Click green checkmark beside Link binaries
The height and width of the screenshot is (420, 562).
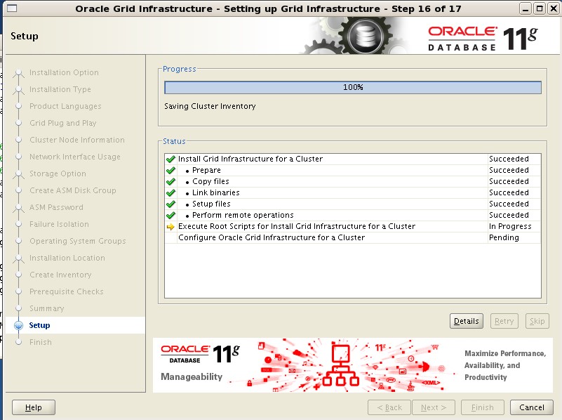click(170, 193)
